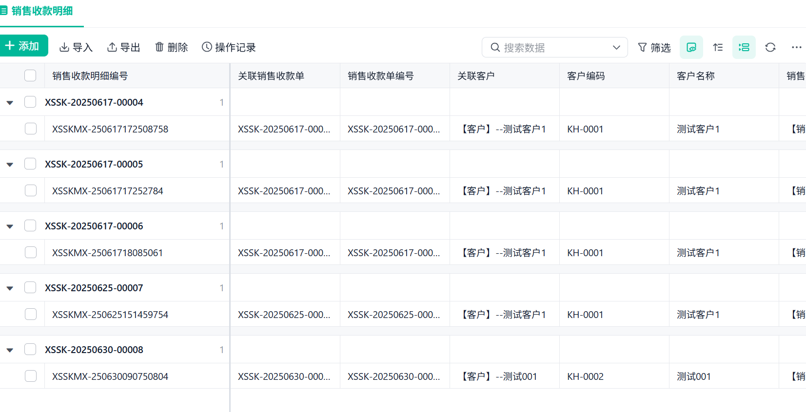Screen dimensions: 806x412
Task: Click the 筛选 filter button
Action: point(654,47)
